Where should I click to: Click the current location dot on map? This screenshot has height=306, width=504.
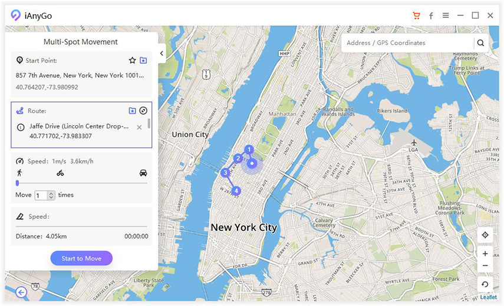[x=252, y=164]
